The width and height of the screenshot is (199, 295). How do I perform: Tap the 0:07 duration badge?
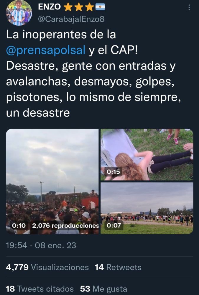pos(114,225)
